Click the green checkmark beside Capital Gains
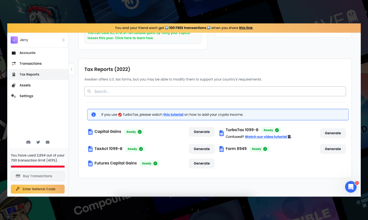This screenshot has height=220, width=368. pyautogui.click(x=140, y=132)
